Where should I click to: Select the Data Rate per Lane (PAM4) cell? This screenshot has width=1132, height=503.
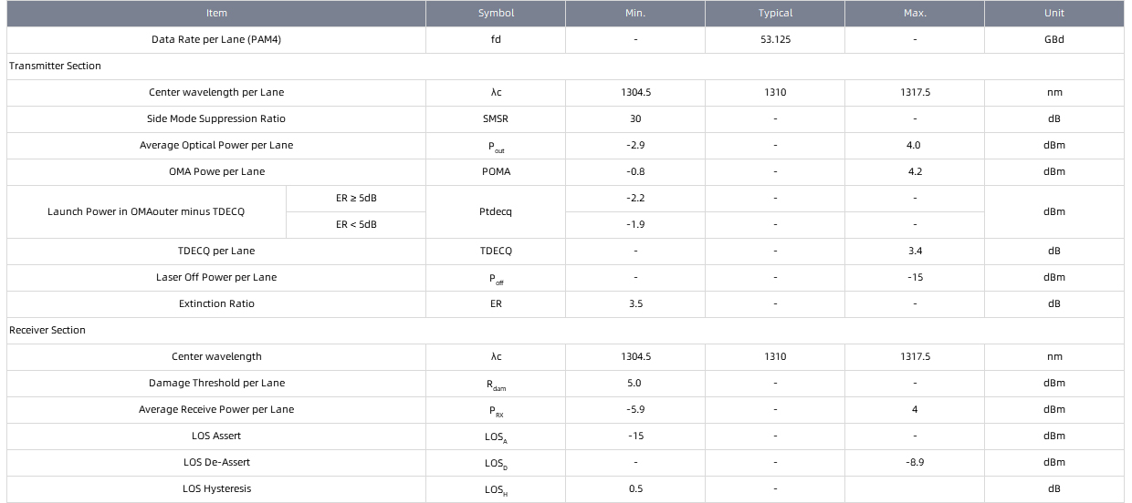(x=216, y=40)
